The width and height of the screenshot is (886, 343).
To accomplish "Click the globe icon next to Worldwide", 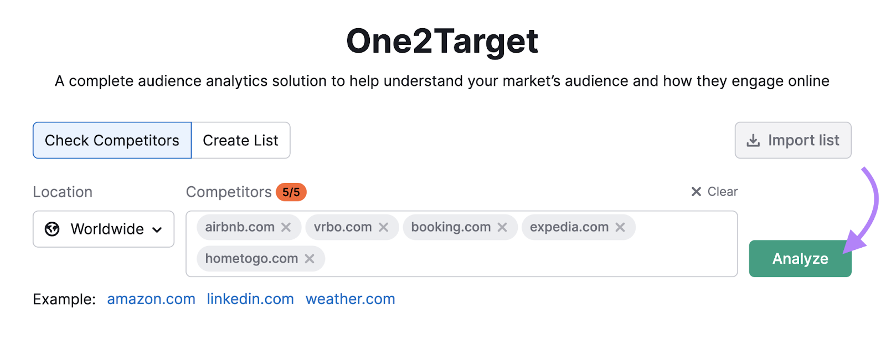I will [52, 229].
